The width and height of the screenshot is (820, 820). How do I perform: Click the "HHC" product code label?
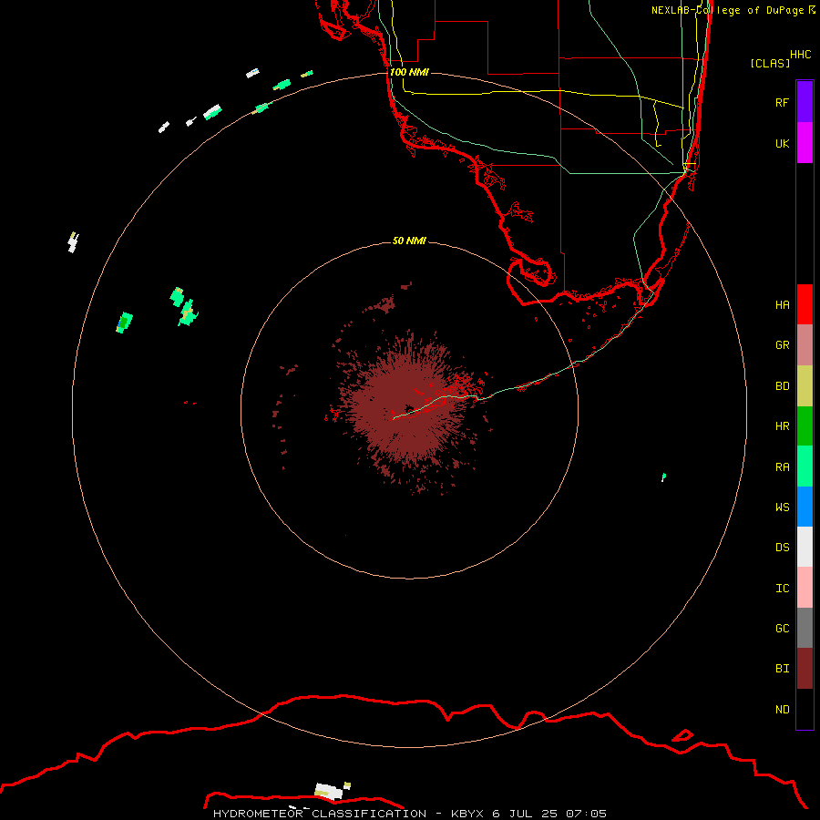click(800, 55)
